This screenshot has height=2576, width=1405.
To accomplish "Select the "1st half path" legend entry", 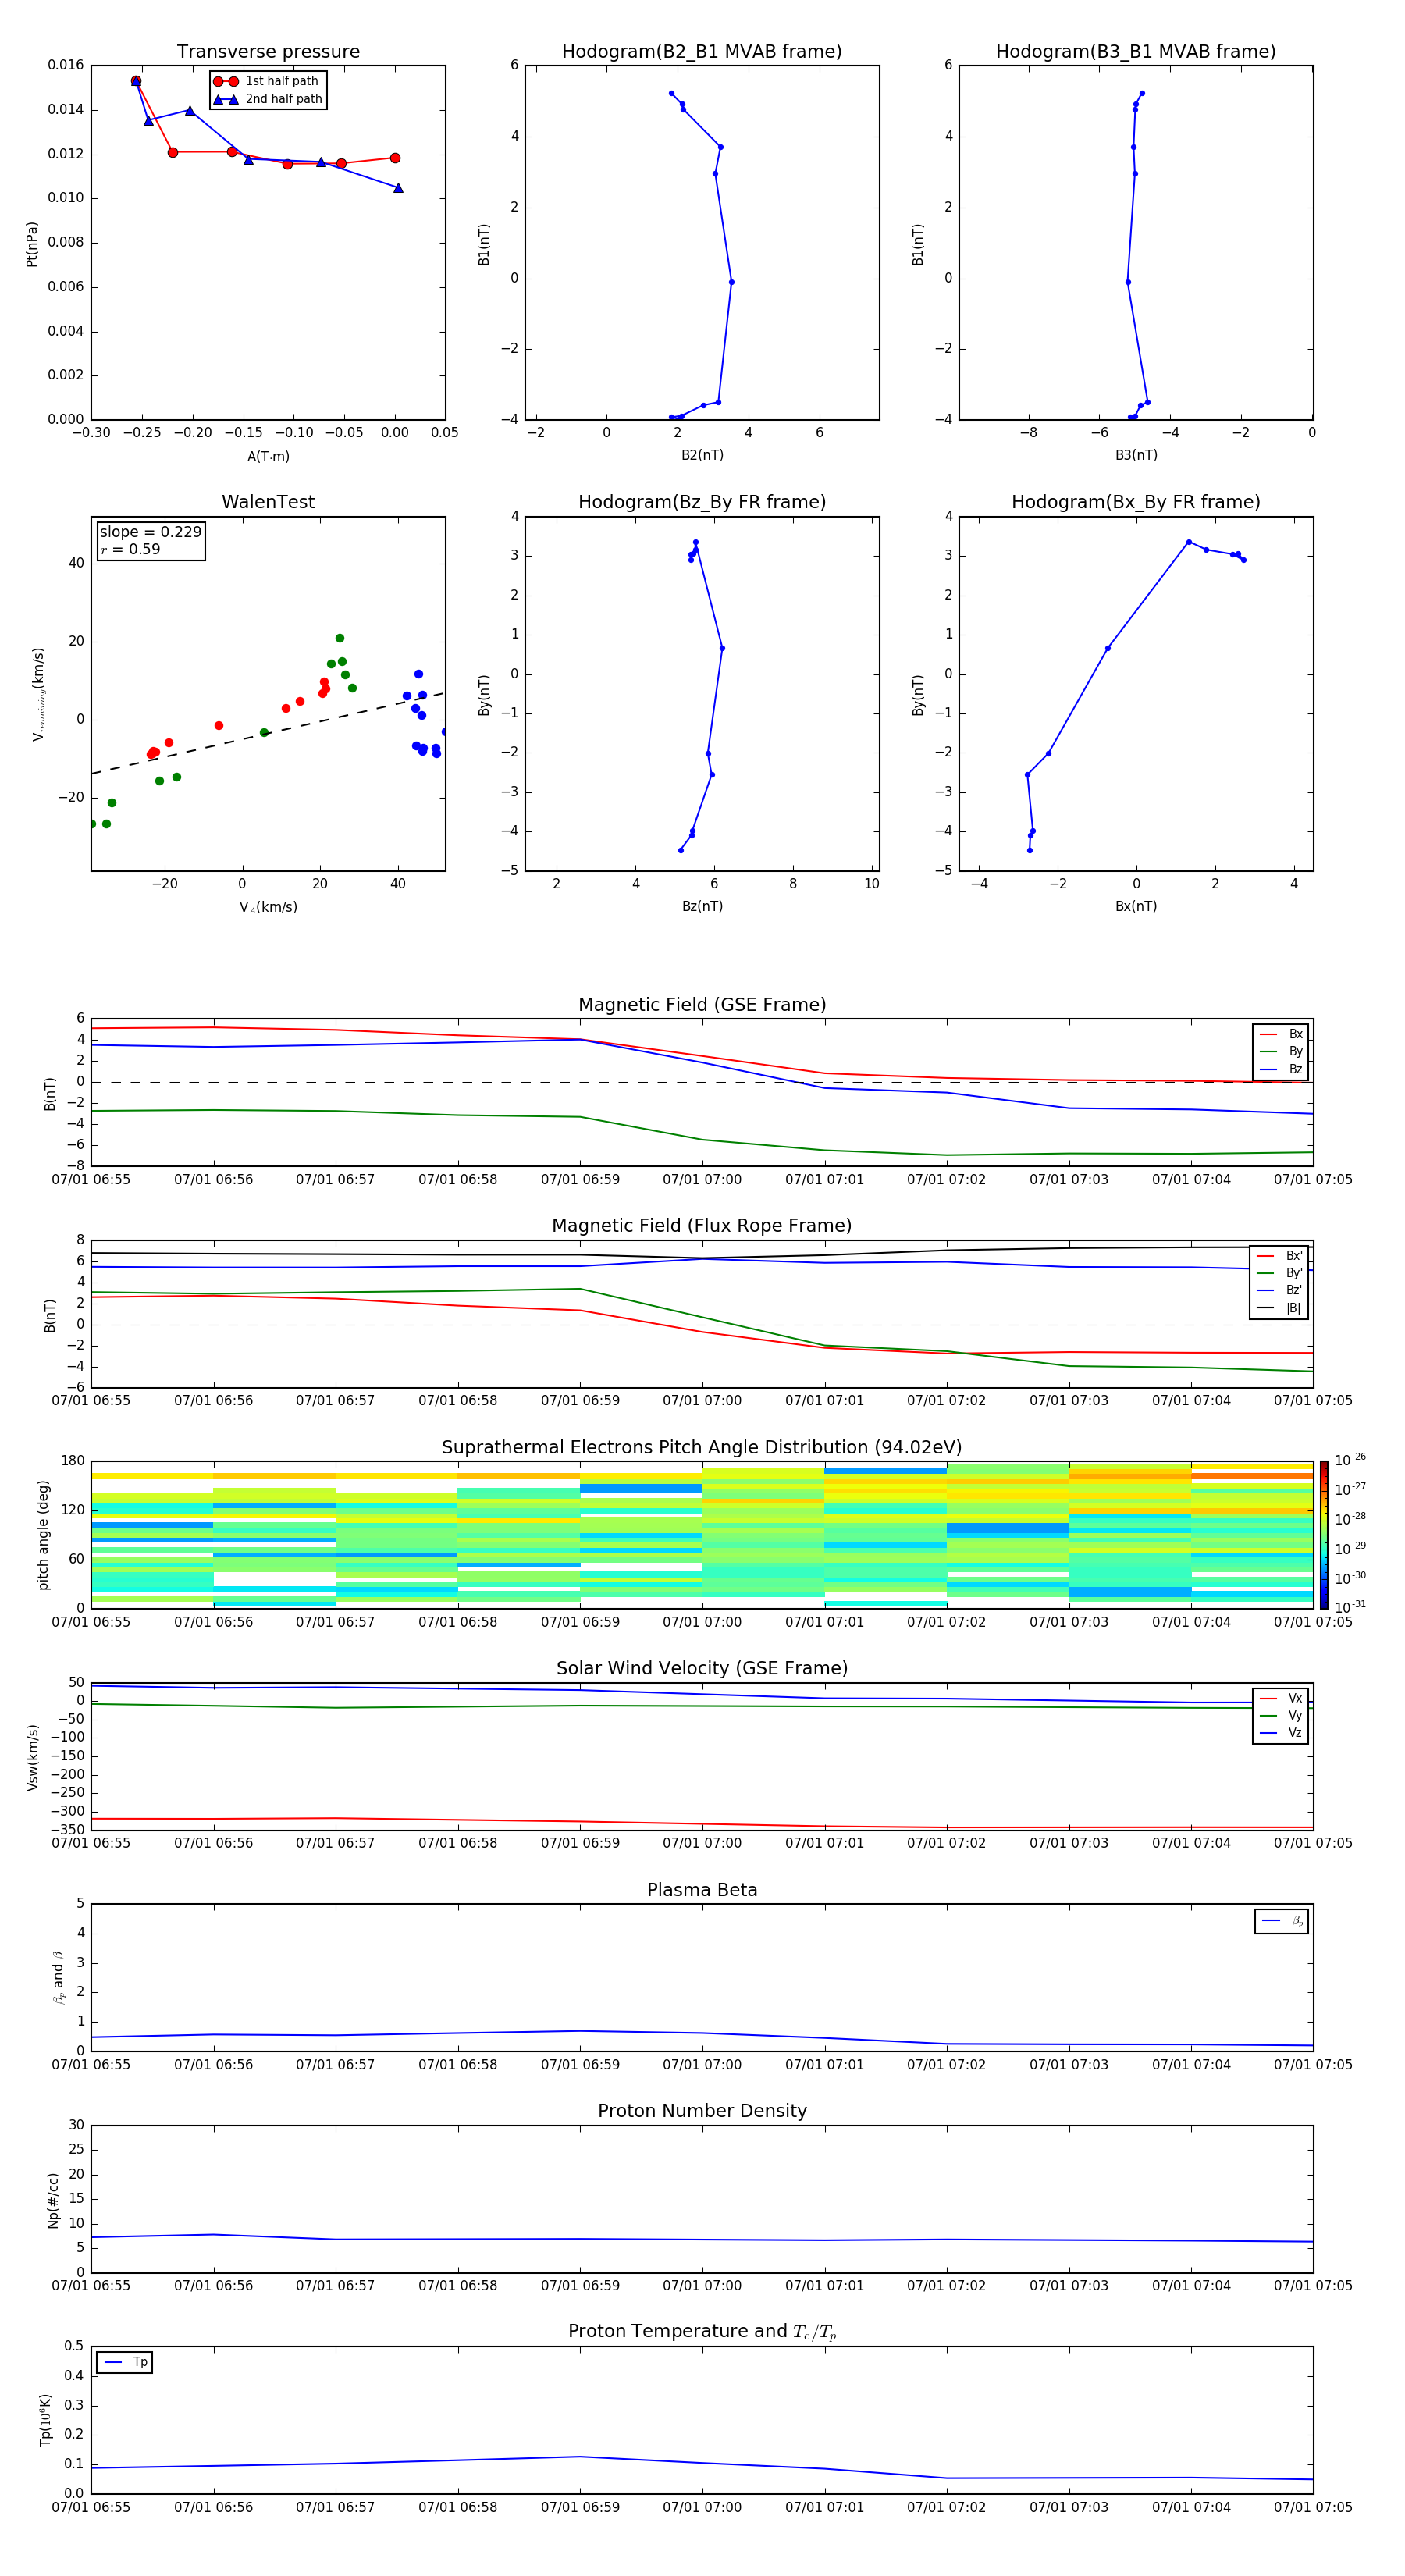I will (x=266, y=81).
